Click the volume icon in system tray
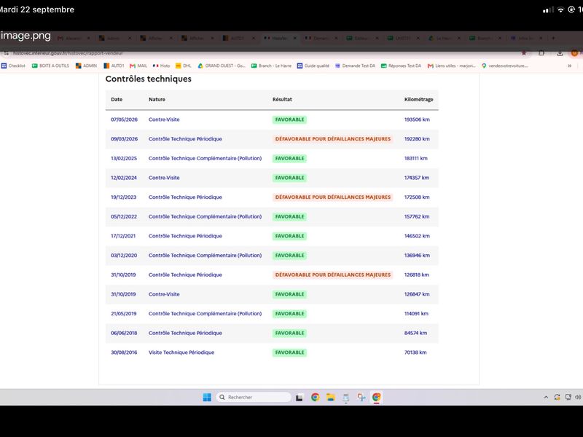This screenshot has width=583, height=437. tap(578, 397)
